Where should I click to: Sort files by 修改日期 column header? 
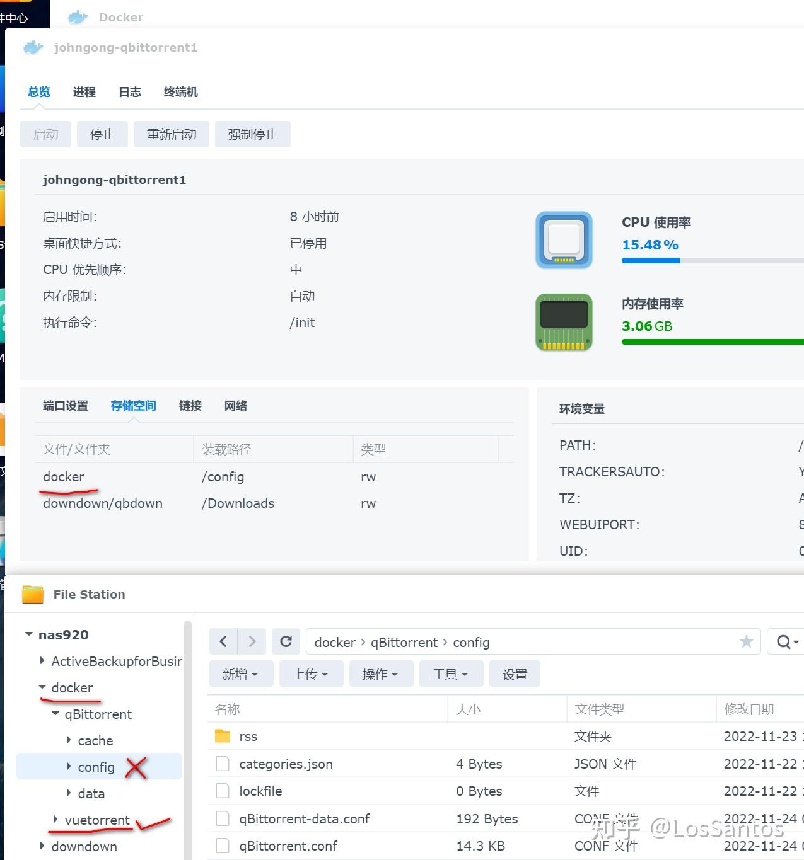(x=760, y=709)
